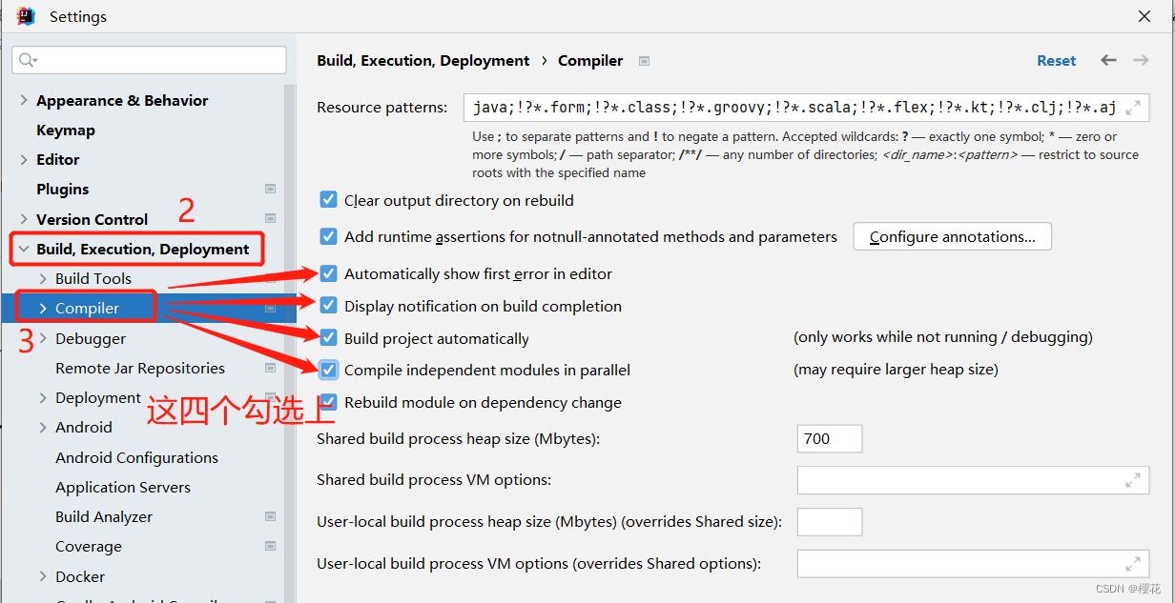Image resolution: width=1175 pixels, height=603 pixels.
Task: Click the project-level icon next to Plugins
Action: pyautogui.click(x=271, y=190)
